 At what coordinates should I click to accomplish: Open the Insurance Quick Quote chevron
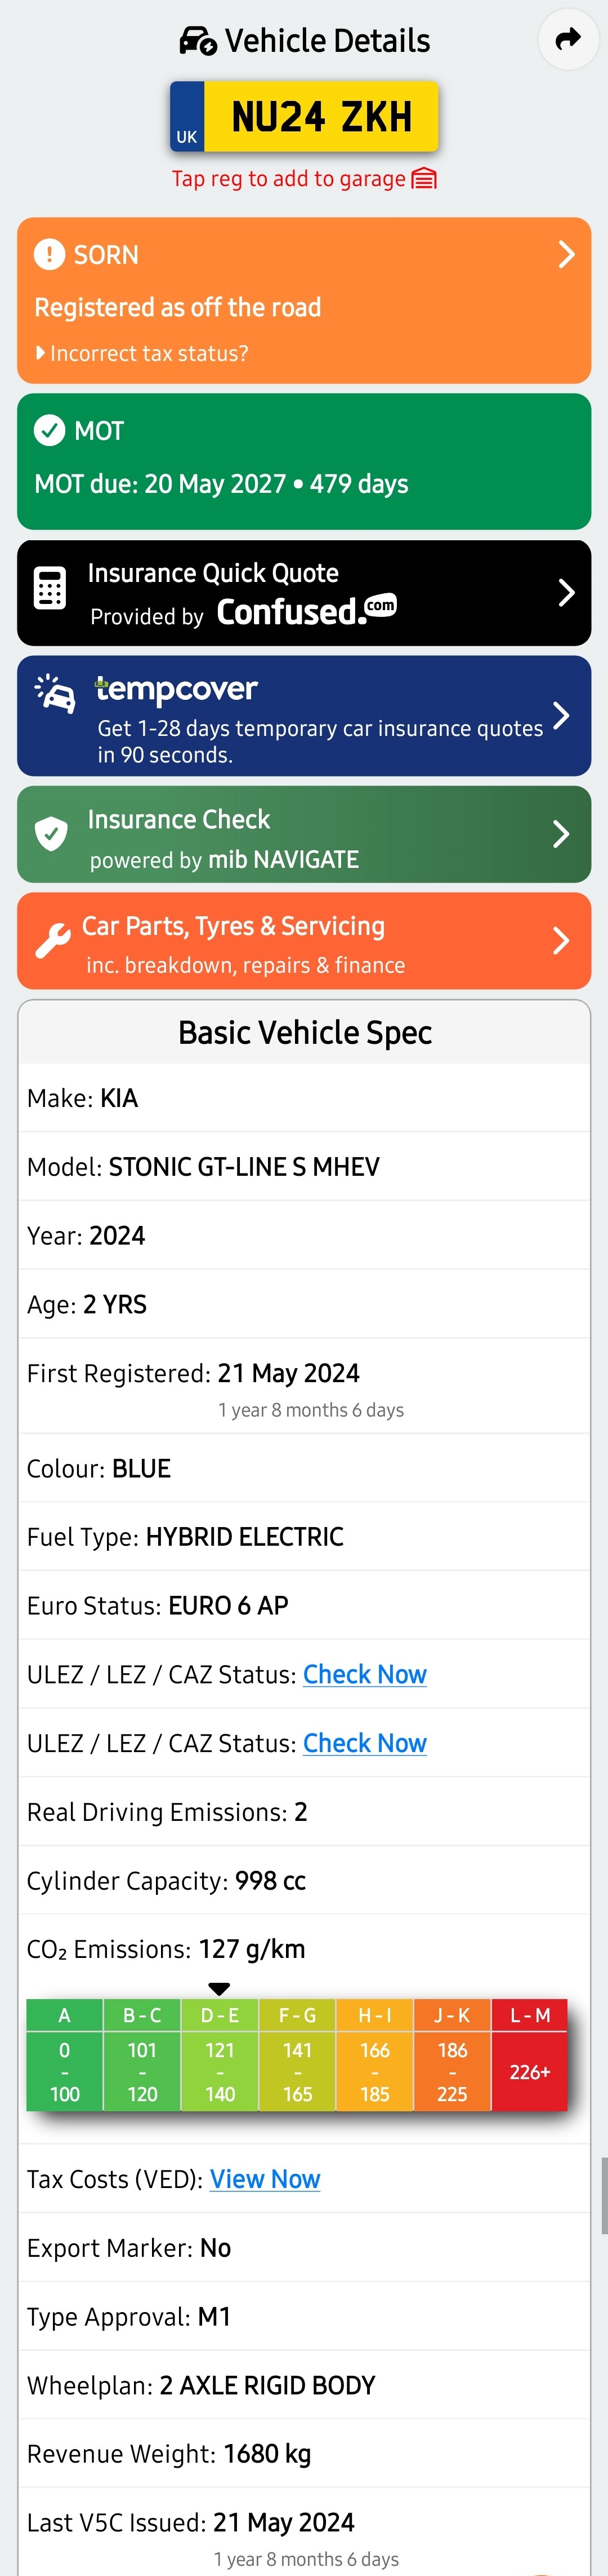click(566, 593)
